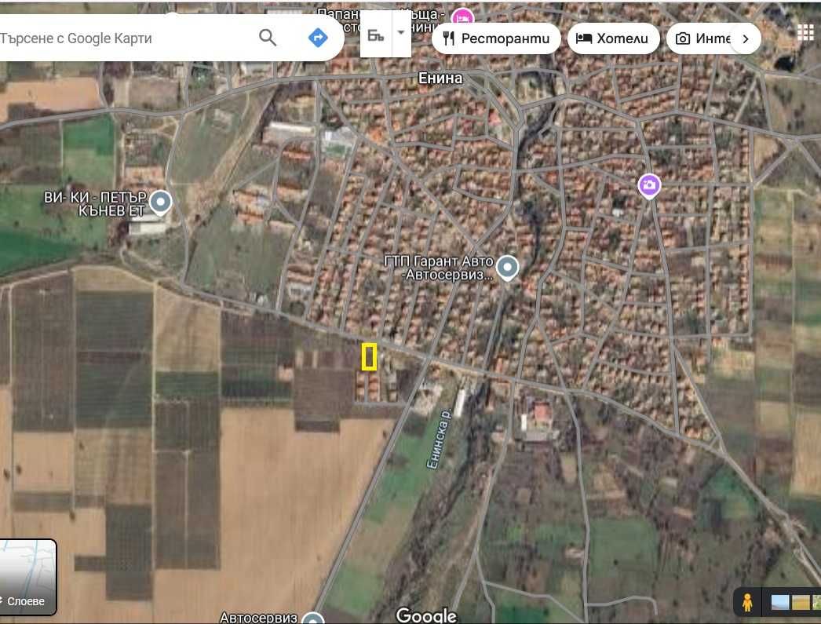Open the dropdown arrow beside БГ
Screen dimensions: 821x624
pos(401,33)
